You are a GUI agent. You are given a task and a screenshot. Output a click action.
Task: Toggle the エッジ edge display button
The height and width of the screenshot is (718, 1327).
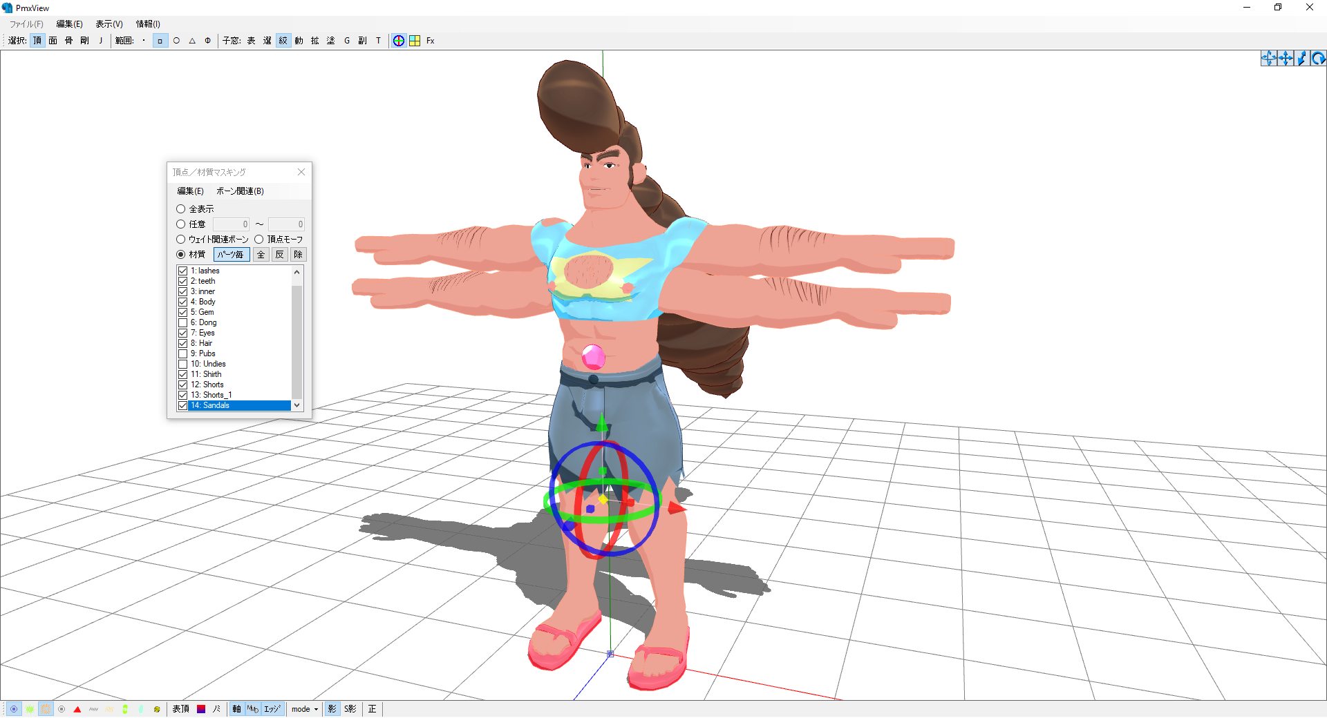(x=272, y=709)
